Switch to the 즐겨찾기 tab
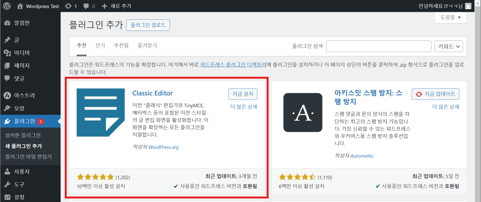 [147, 46]
